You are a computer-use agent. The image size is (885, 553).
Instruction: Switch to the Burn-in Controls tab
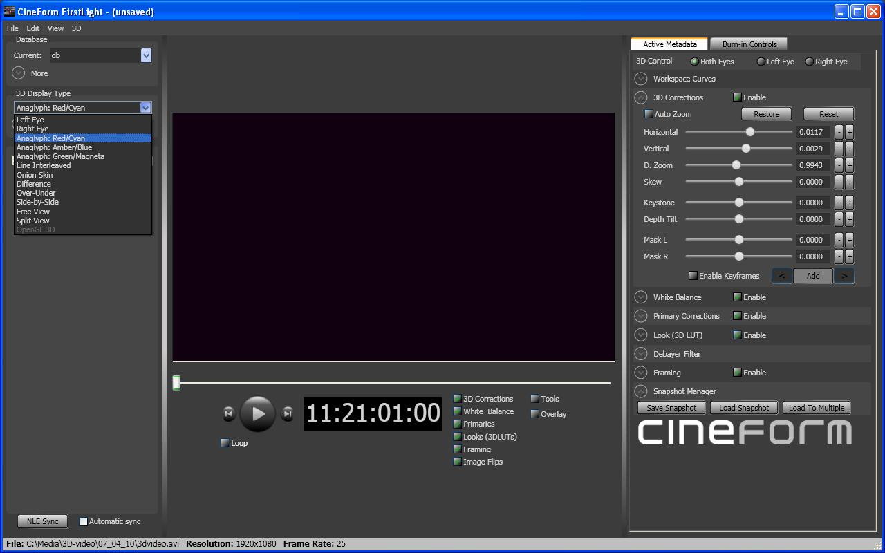point(749,44)
